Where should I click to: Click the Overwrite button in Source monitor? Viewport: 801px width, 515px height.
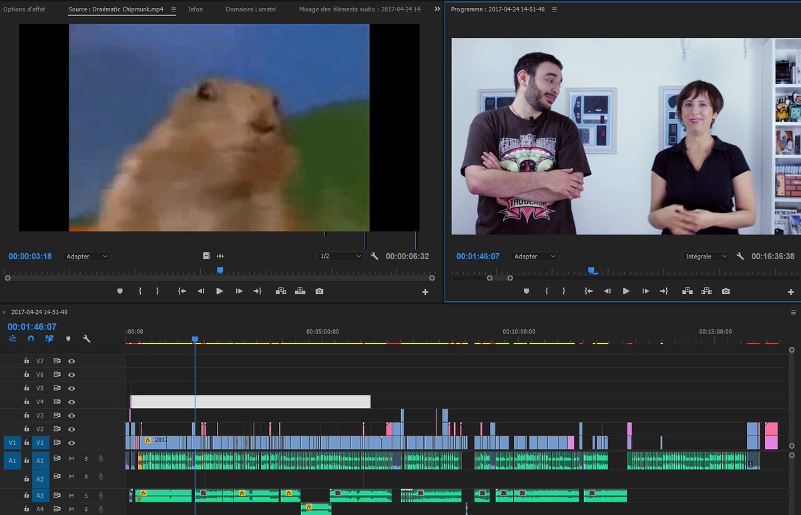click(300, 291)
